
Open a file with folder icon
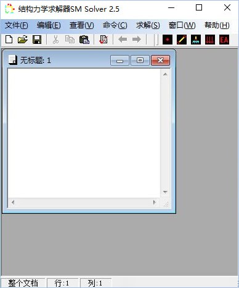23,40
